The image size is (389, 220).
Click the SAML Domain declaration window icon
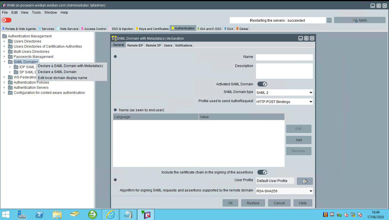113,38
